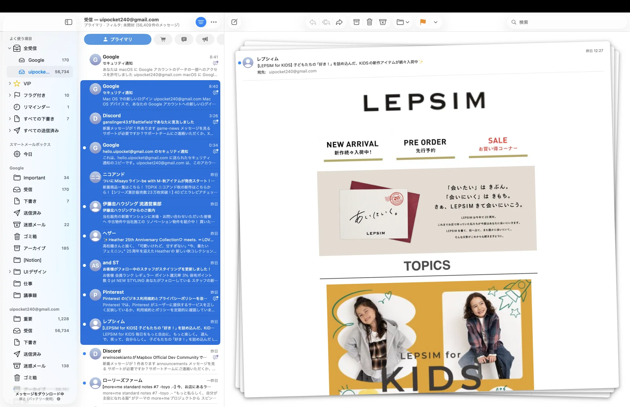Compose a new message
This screenshot has height=407, width=630.
pos(234,22)
